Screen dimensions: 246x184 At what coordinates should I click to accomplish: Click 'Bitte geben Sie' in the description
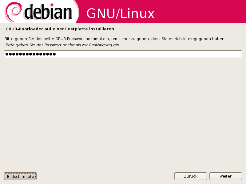tap(19, 39)
